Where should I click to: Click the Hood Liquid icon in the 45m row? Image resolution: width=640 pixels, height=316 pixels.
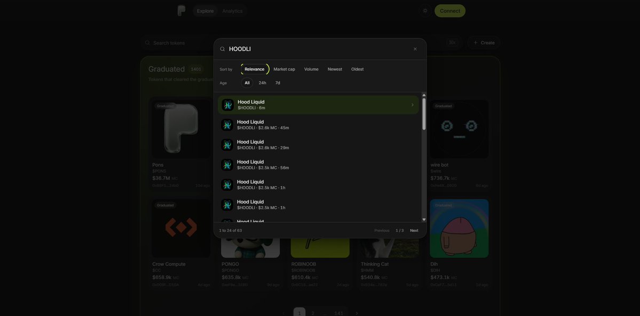click(x=227, y=125)
